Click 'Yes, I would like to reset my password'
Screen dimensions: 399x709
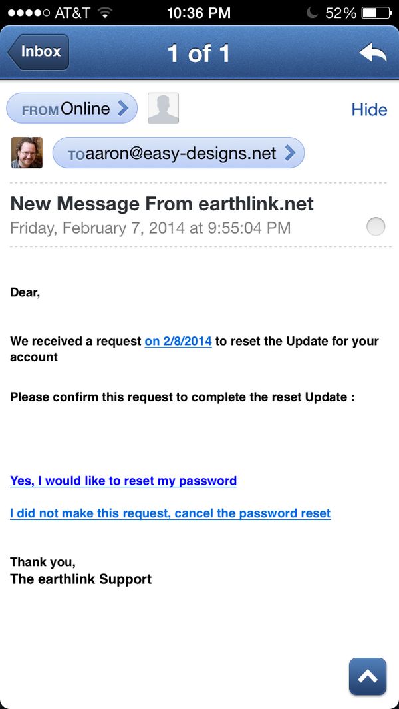[124, 481]
